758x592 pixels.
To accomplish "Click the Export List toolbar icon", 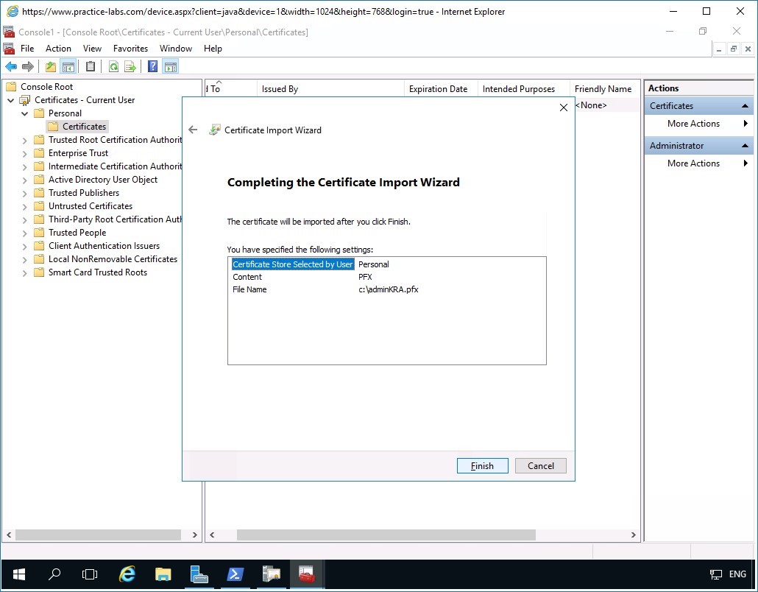I will tap(130, 67).
